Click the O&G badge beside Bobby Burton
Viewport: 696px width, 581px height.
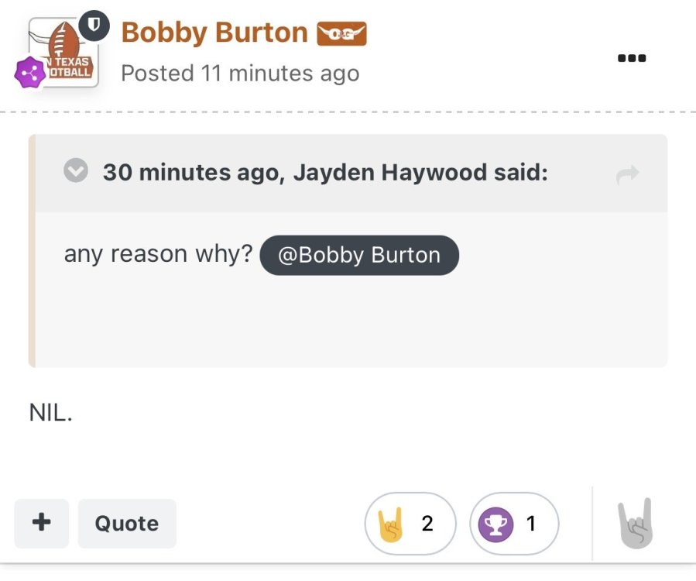[x=341, y=33]
